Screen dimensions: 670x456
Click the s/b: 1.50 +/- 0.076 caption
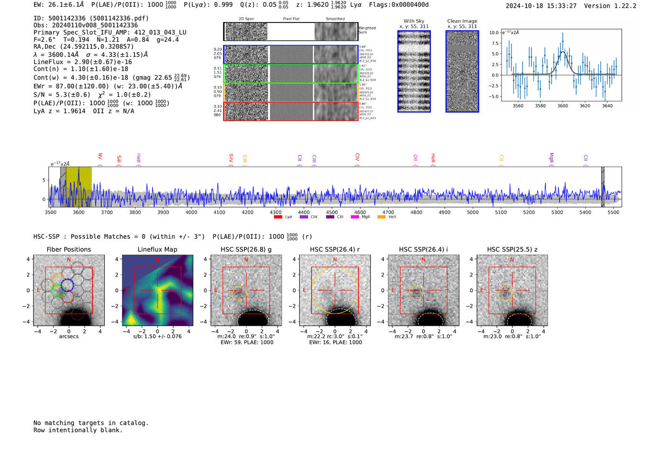(x=157, y=336)
